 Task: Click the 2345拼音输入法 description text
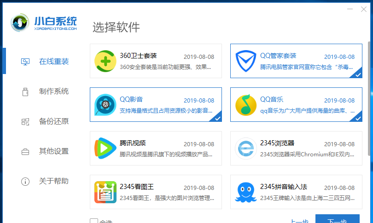click(x=307, y=198)
